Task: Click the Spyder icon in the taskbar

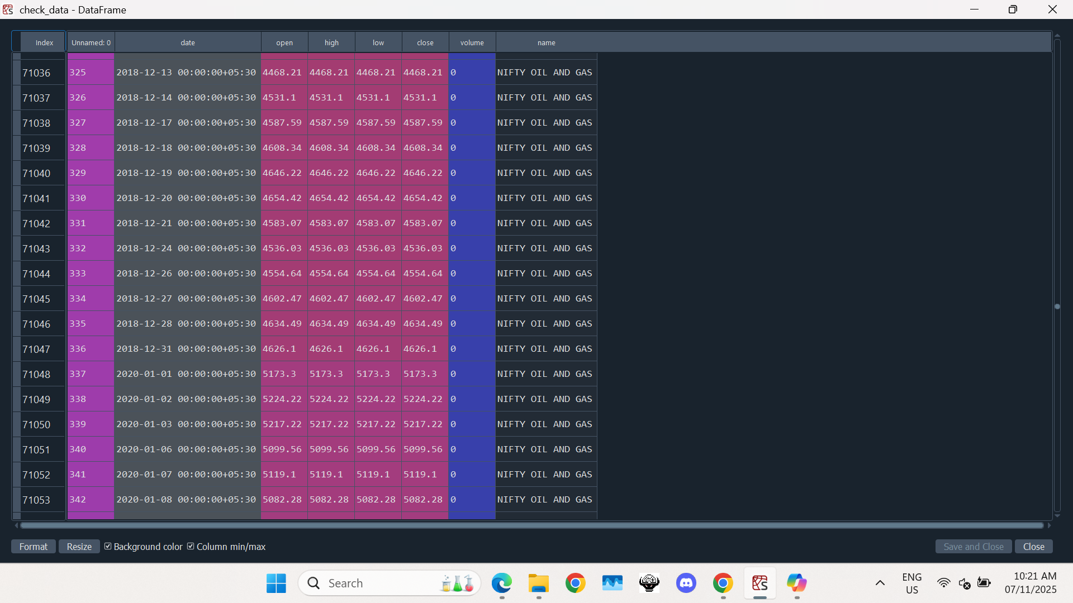Action: coord(759,583)
